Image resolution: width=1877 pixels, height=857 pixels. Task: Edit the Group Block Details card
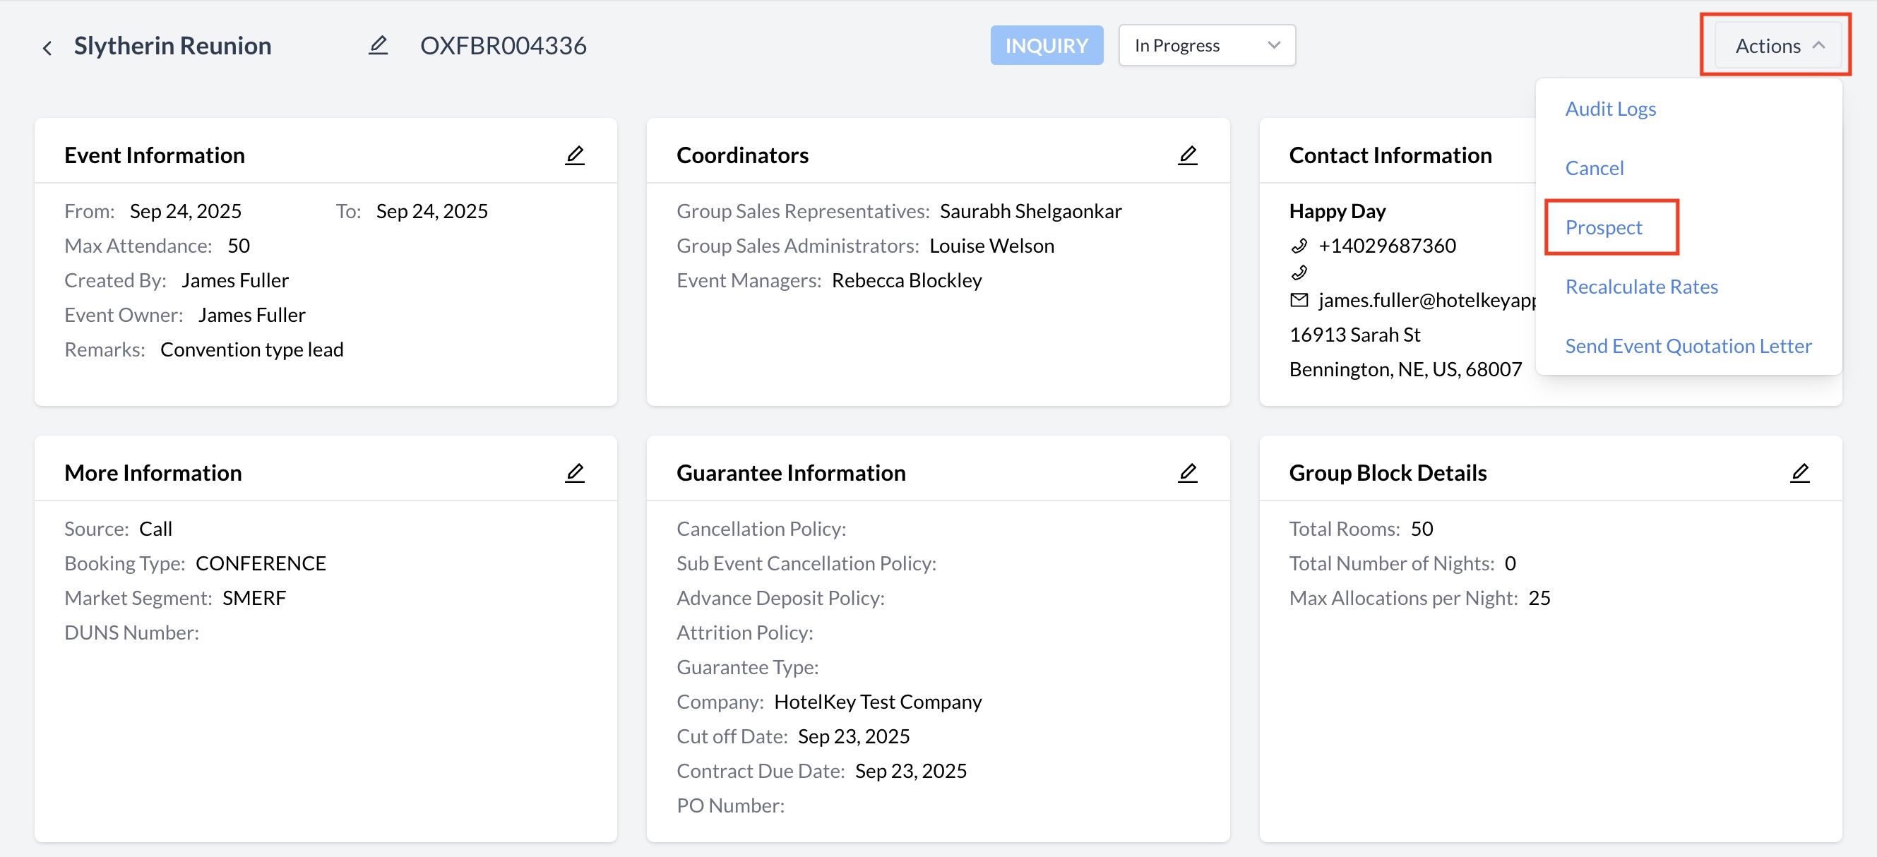click(x=1799, y=472)
